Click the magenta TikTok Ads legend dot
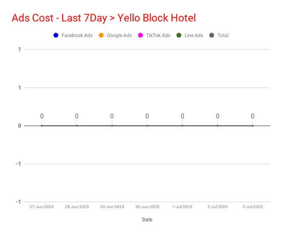Viewport: 282px width, 234px height. (x=140, y=36)
